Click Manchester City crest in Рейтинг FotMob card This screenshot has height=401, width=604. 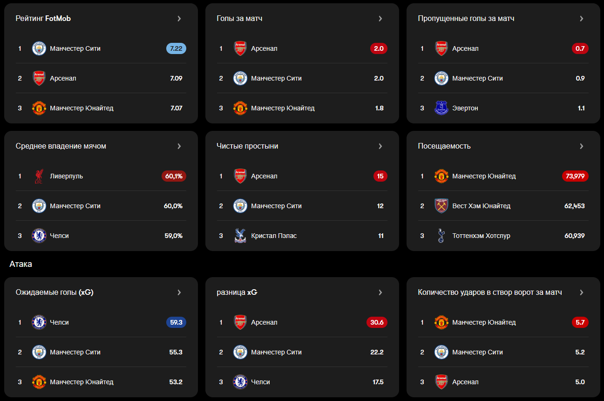pos(39,48)
